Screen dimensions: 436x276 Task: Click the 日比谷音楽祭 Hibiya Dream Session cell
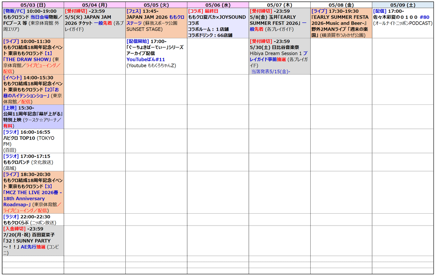[280, 56]
